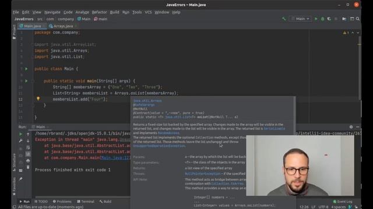
Task: Open the Run panel settings gear
Action: (351, 127)
